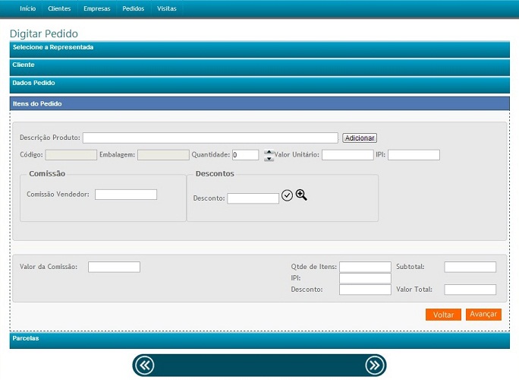The height and width of the screenshot is (380, 519).
Task: Click the Adicionar button
Action: click(x=360, y=138)
